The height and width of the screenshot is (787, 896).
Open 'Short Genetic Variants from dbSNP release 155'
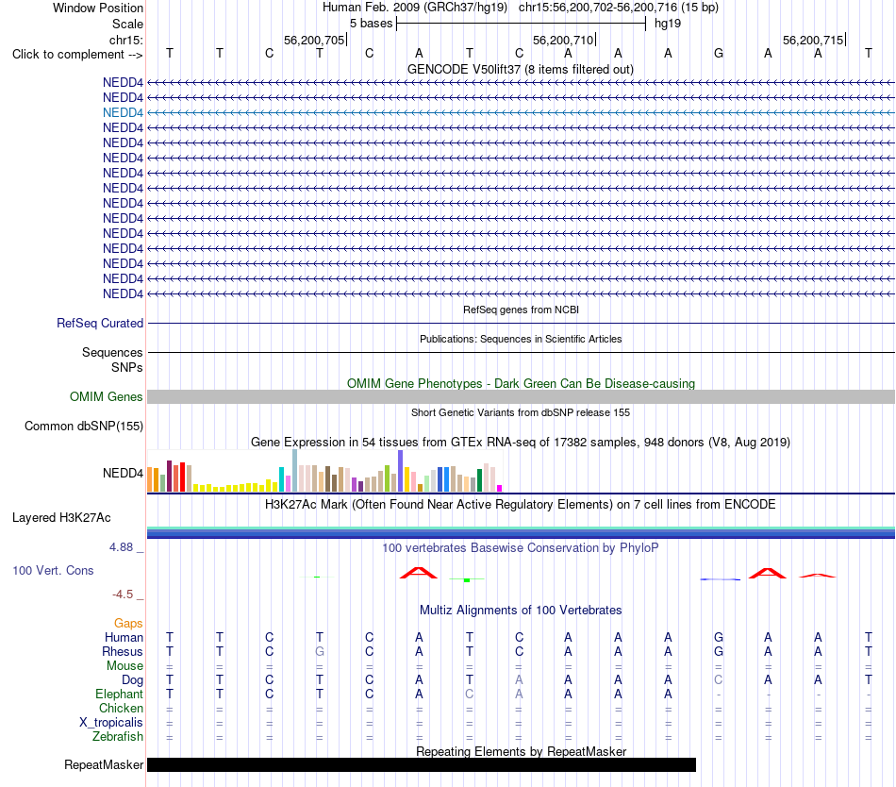521,412
